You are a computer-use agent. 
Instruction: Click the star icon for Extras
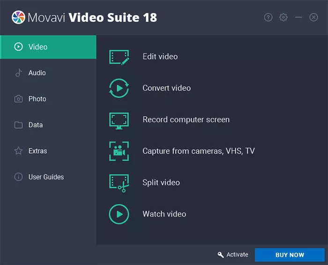tap(18, 151)
